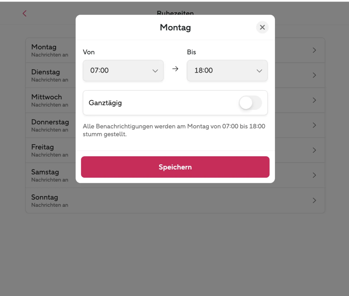Screen dimensions: 349x296
Task: Close the Montag dialog with X icon
Action: click(x=262, y=27)
